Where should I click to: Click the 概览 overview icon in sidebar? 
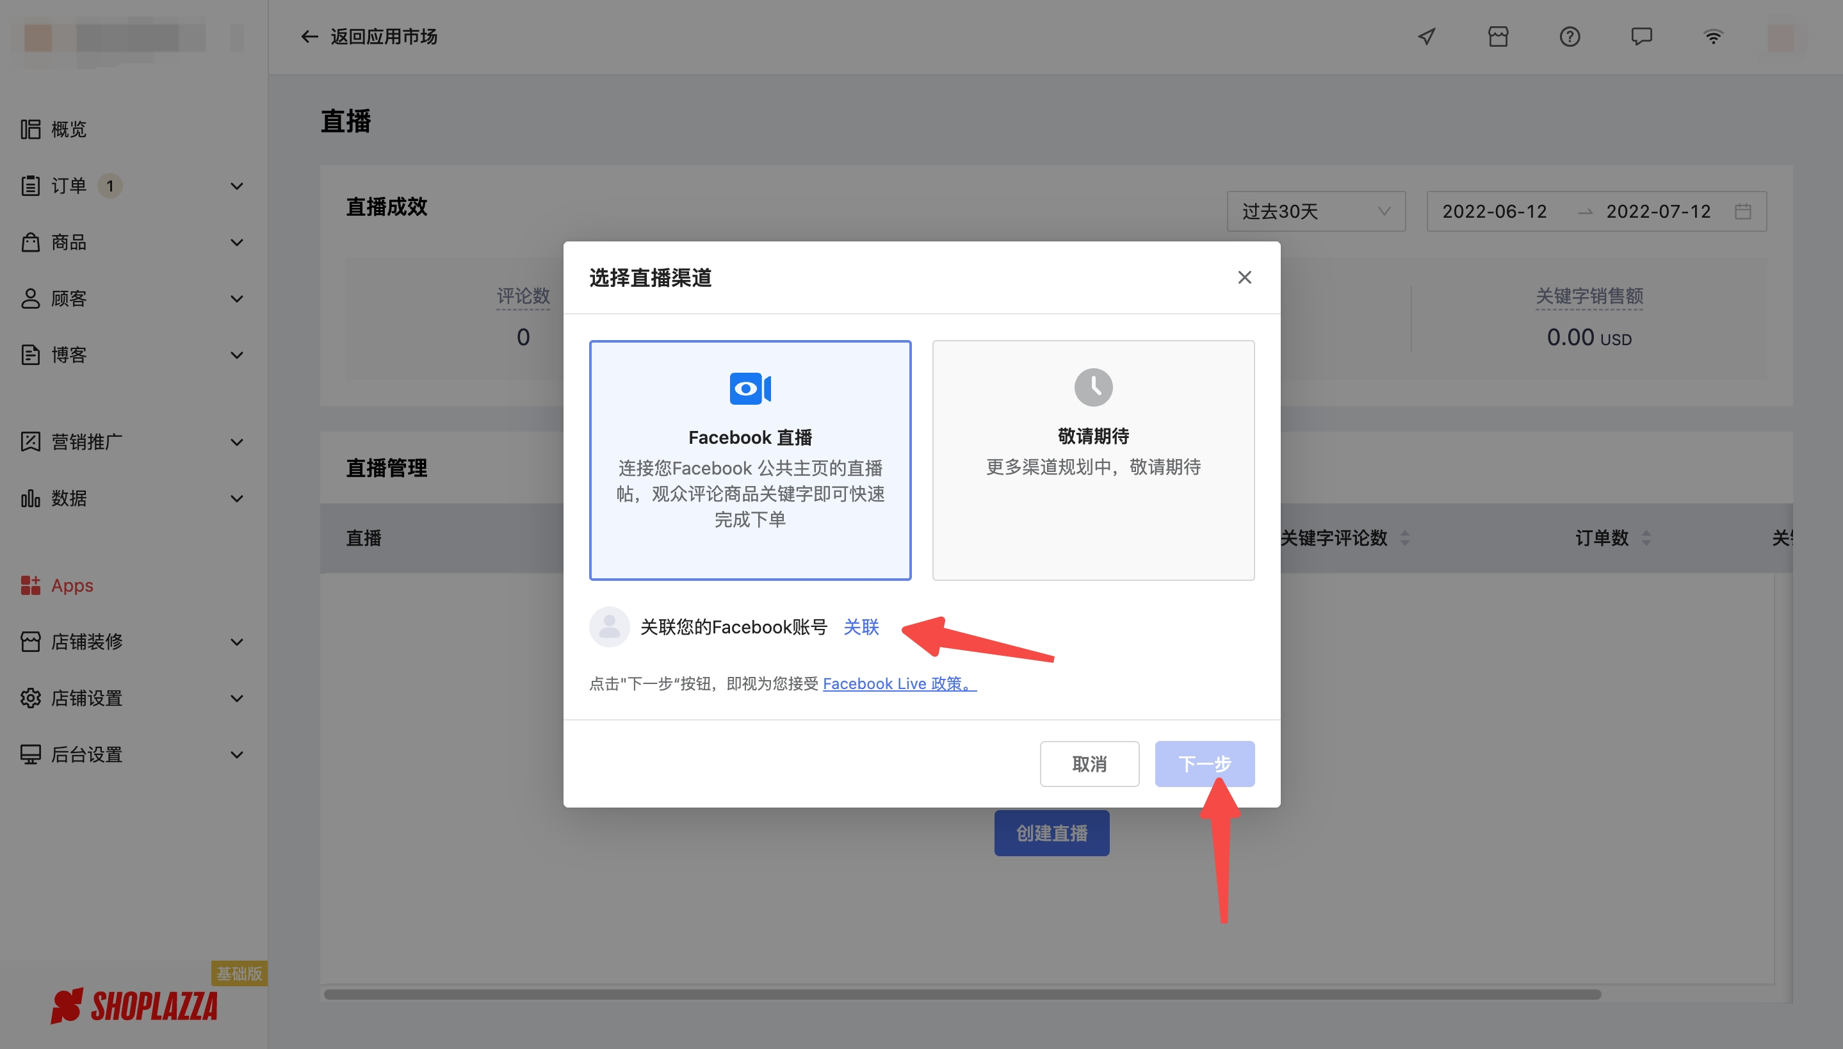coord(30,129)
